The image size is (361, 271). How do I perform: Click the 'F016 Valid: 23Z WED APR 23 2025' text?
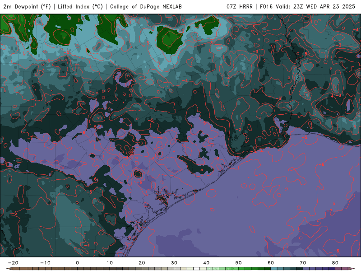(x=307, y=7)
